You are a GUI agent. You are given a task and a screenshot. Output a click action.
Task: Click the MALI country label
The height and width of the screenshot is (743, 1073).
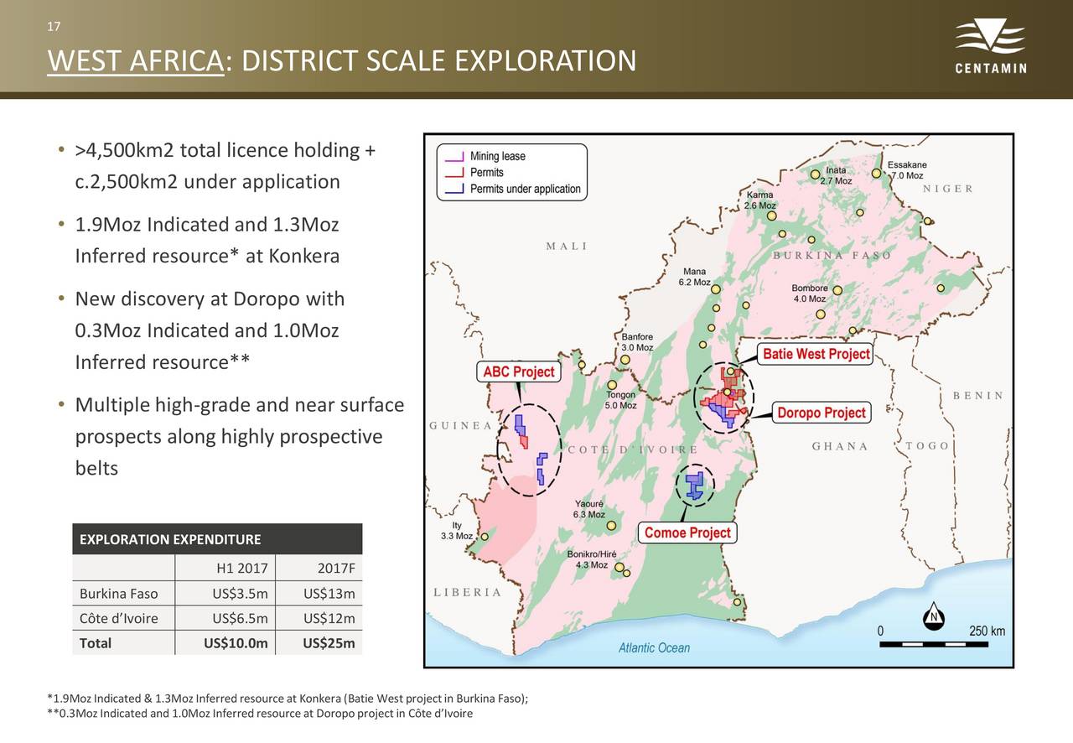567,246
